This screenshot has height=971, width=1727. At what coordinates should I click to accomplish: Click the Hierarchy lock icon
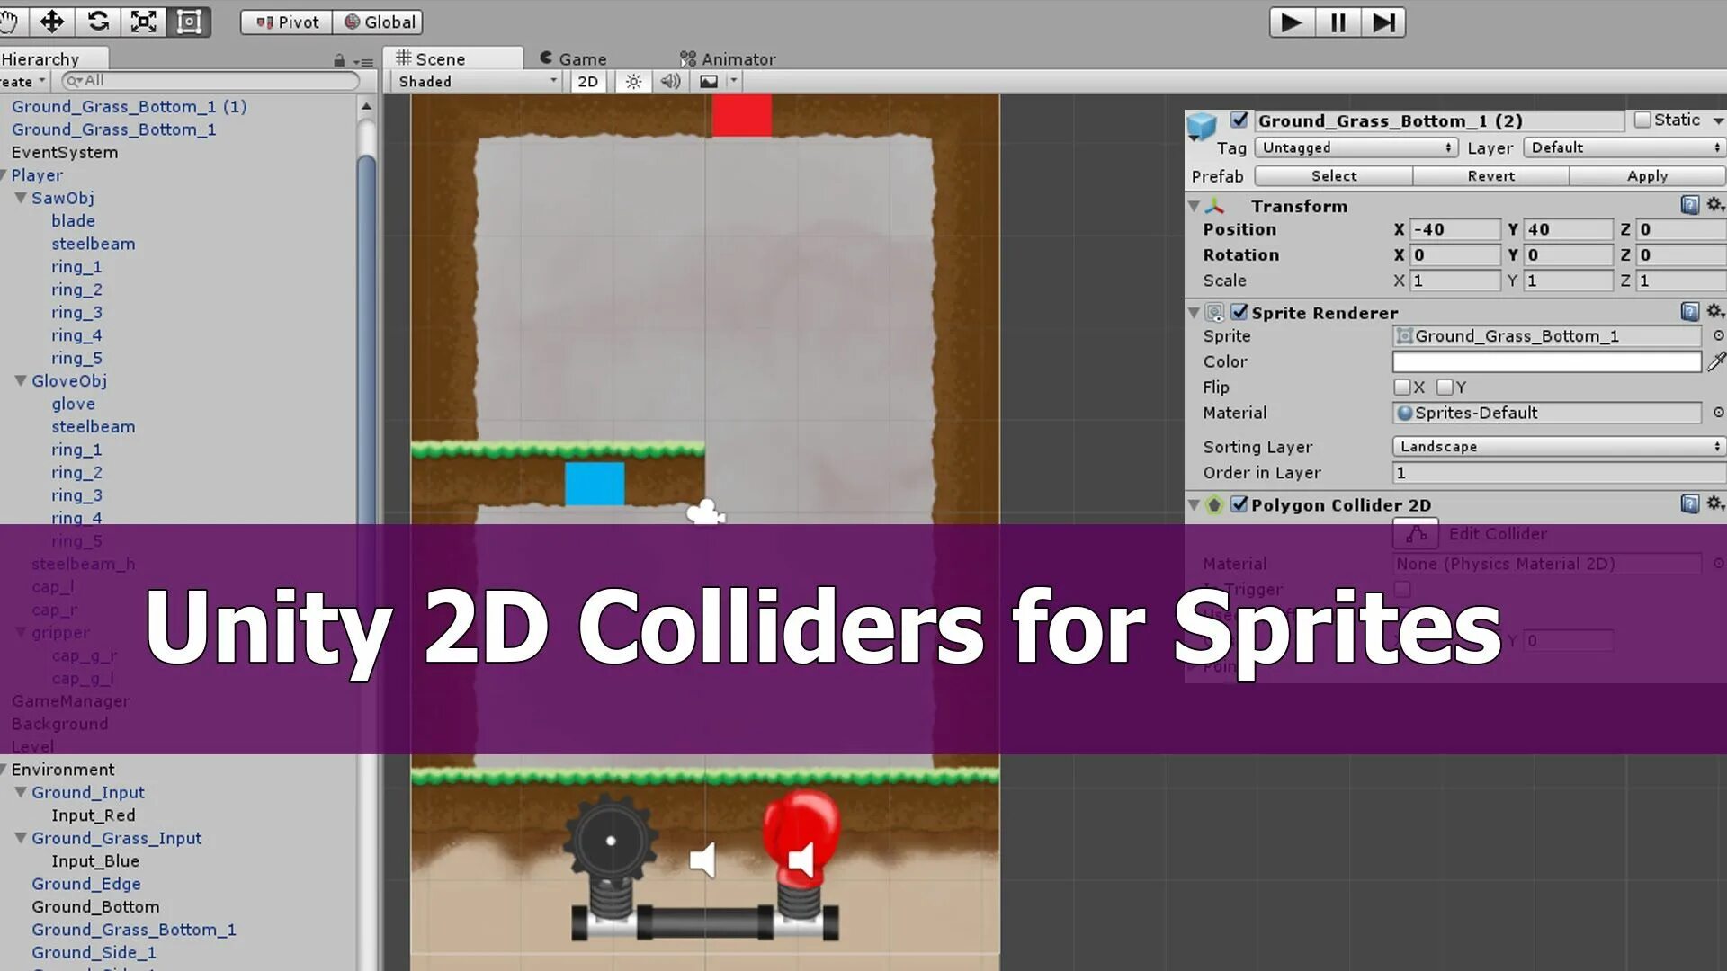339,60
